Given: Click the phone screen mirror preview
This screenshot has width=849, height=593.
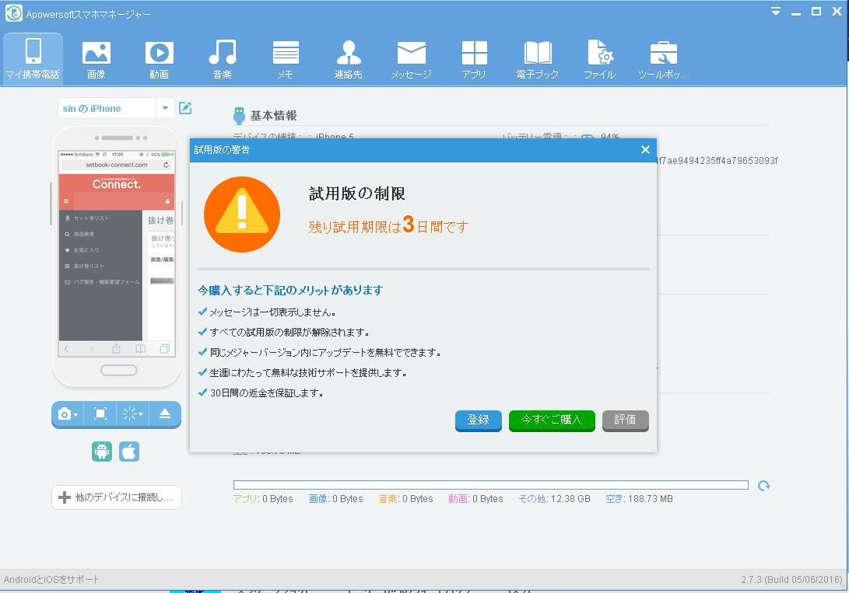Looking at the screenshot, I should click(x=117, y=253).
